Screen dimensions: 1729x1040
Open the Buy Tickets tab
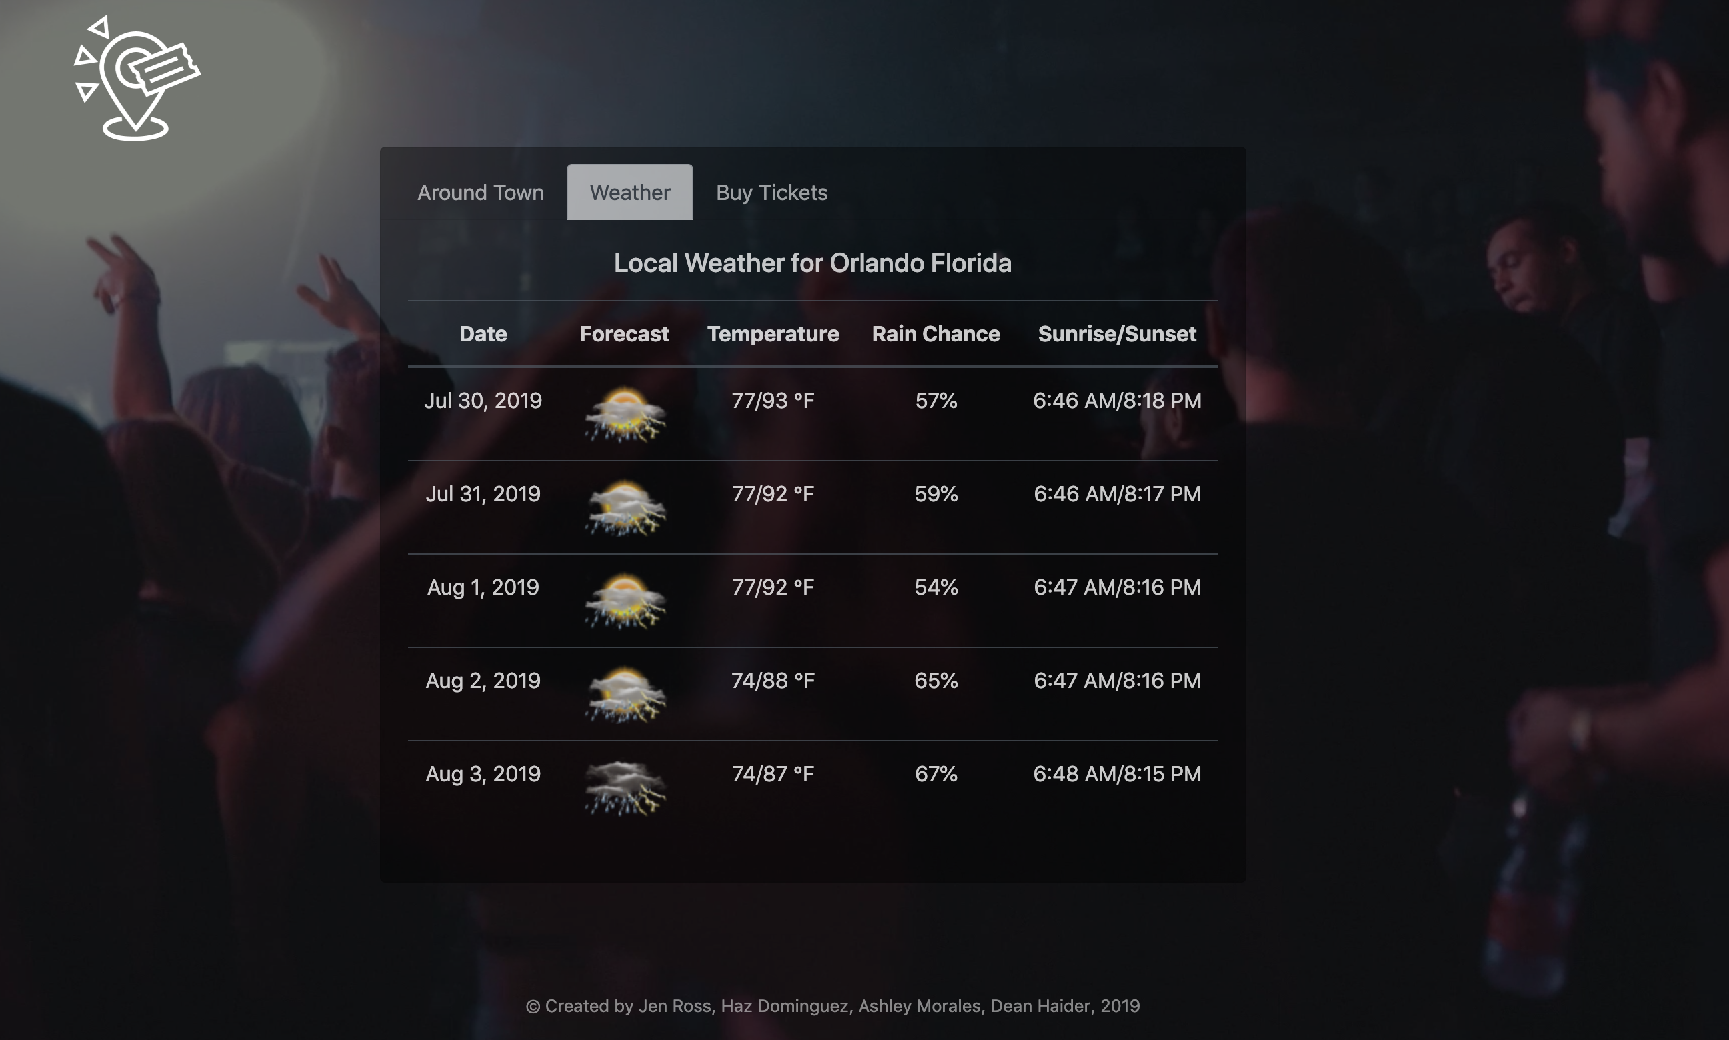tap(771, 192)
